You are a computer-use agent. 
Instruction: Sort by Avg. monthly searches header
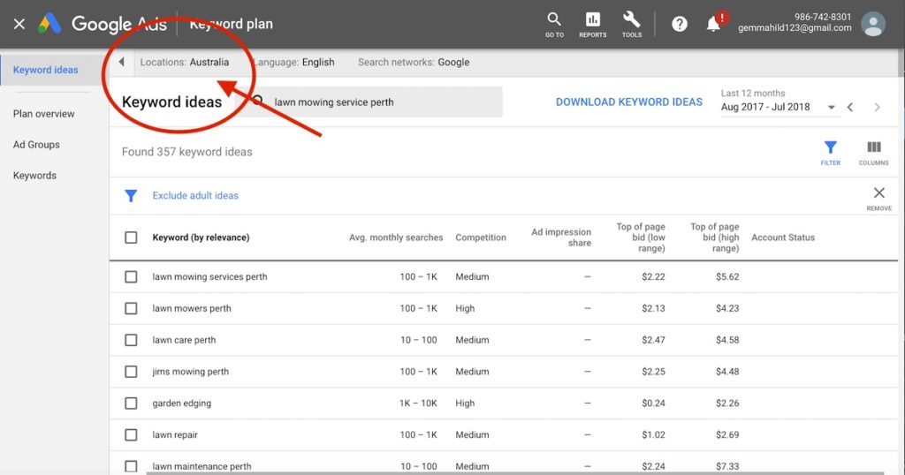tap(396, 237)
